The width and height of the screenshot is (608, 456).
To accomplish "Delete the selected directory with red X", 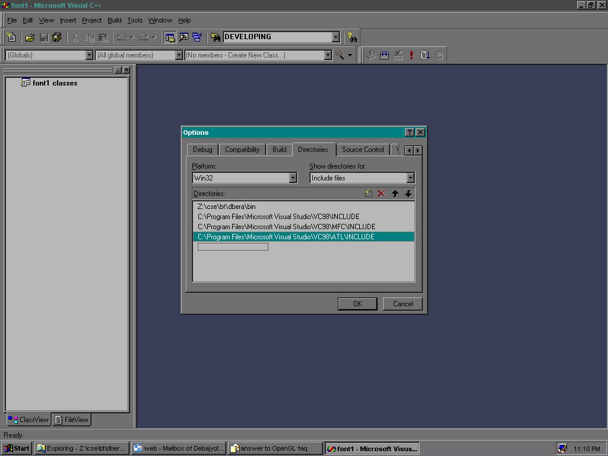I will pos(382,194).
